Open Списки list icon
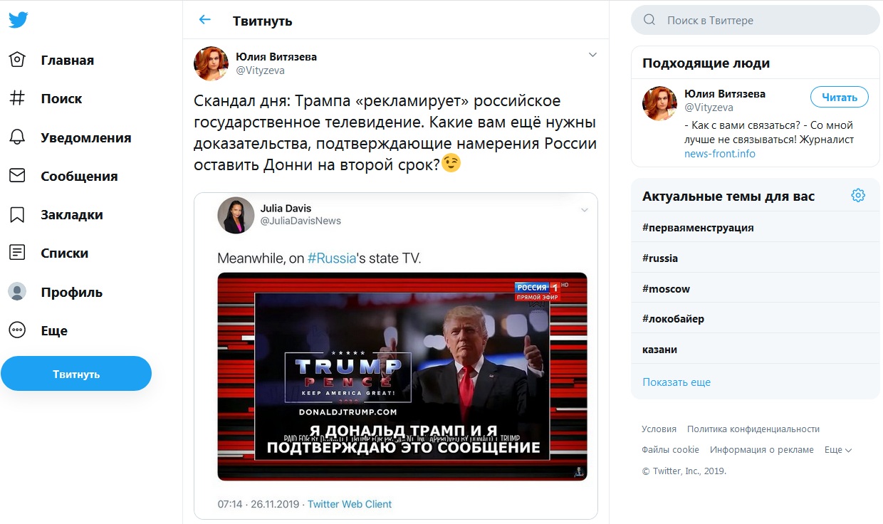Image resolution: width=883 pixels, height=524 pixels. (x=17, y=253)
